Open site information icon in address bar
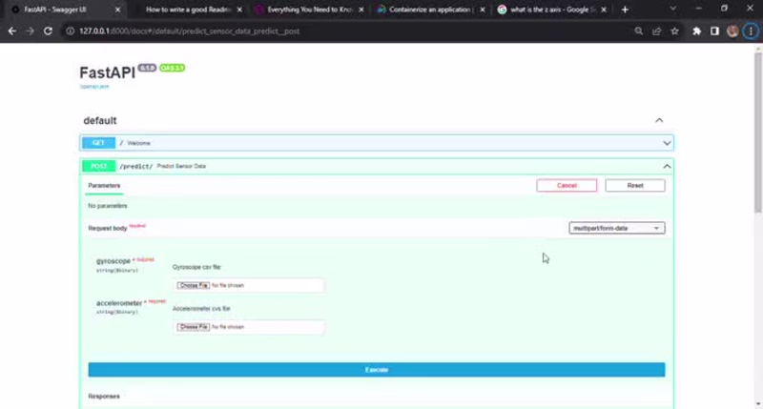 pos(71,31)
